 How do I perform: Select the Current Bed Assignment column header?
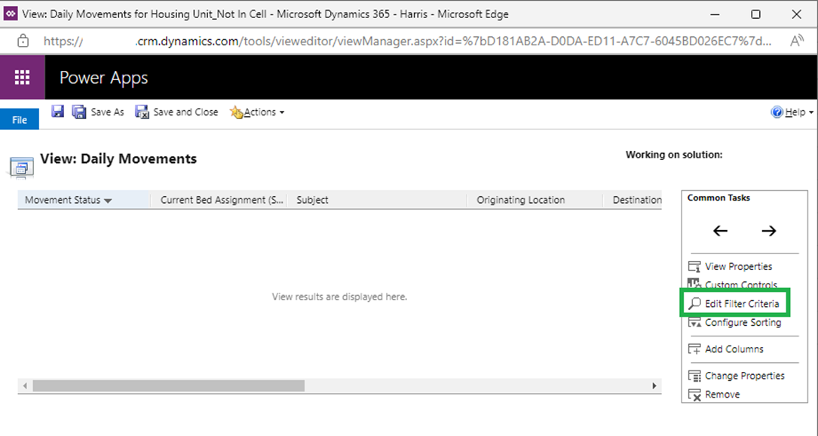(219, 200)
